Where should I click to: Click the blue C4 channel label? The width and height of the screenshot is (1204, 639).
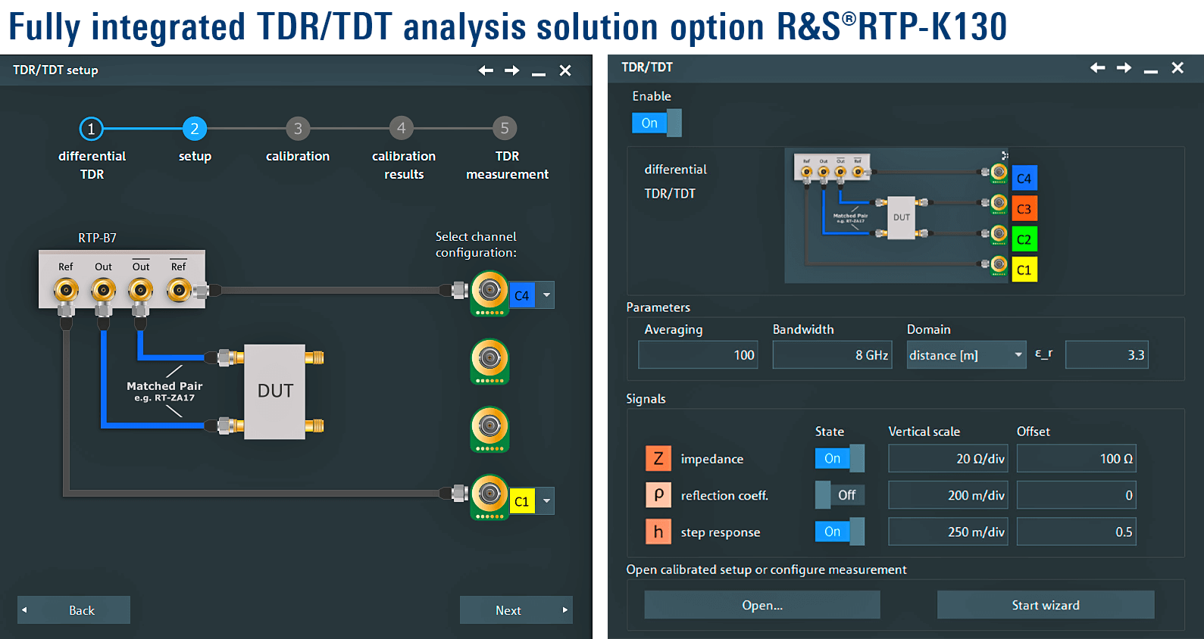[x=522, y=295]
